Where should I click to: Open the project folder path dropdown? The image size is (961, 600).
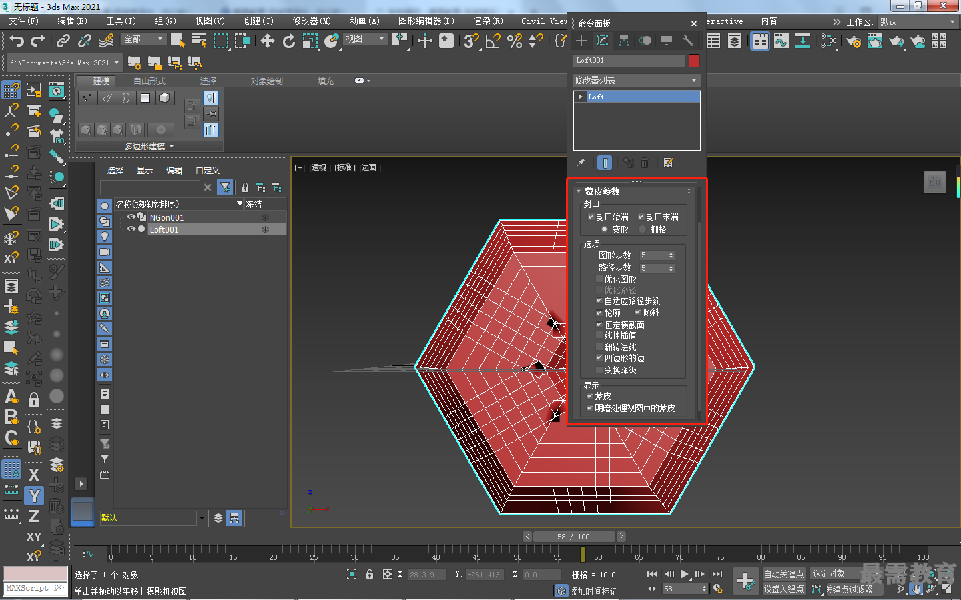(x=65, y=63)
